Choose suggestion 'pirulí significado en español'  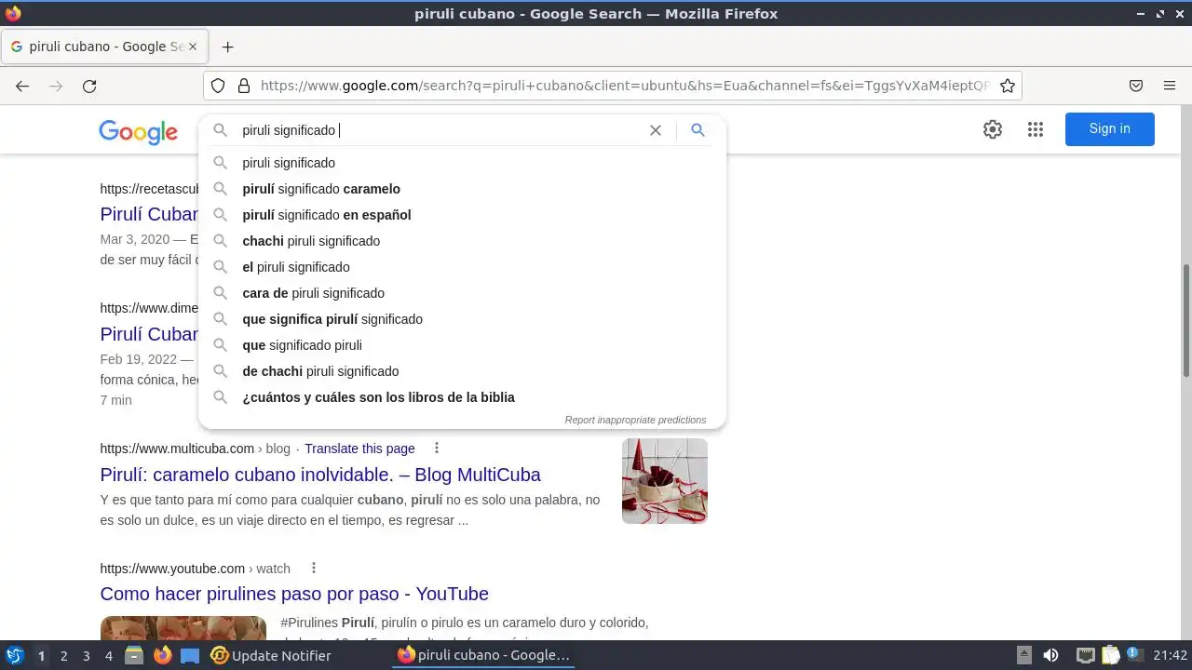point(462,215)
